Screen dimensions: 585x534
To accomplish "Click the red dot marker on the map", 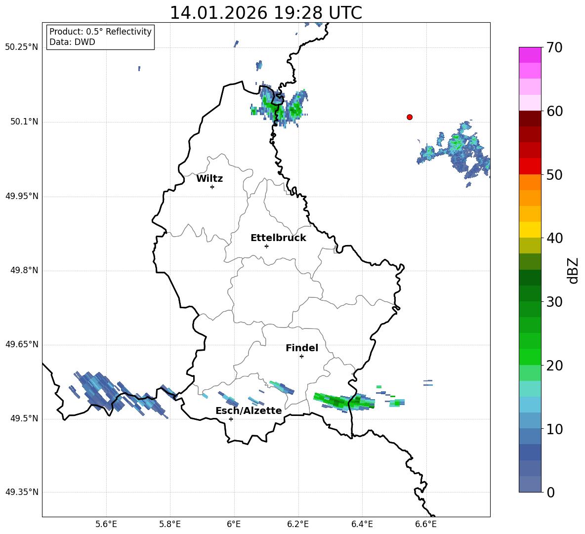I will [409, 117].
